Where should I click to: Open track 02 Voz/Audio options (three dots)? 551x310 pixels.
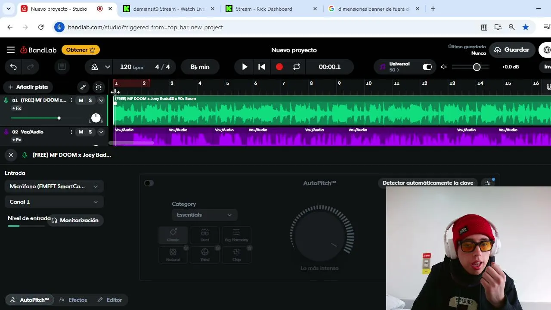click(x=71, y=132)
